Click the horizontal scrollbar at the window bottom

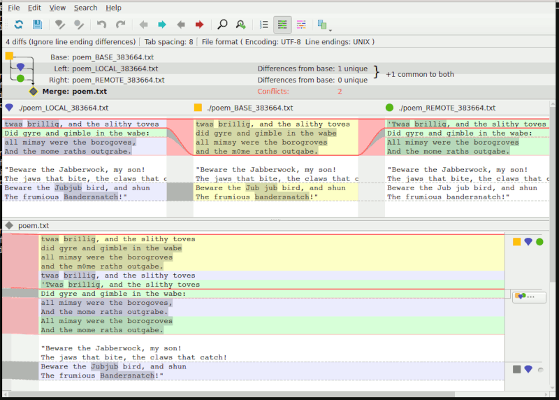(x=275, y=394)
